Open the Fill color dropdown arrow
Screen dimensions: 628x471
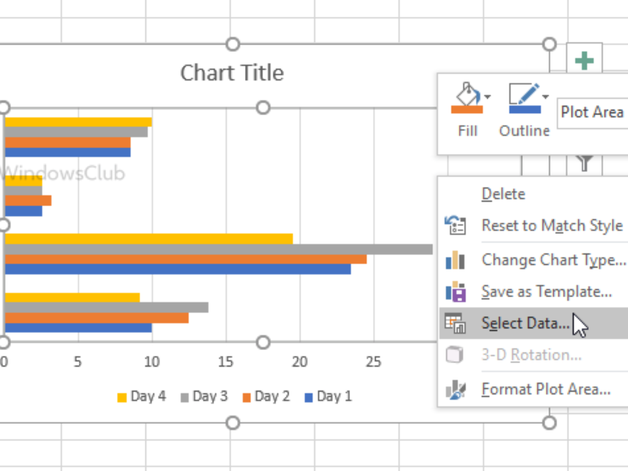487,97
